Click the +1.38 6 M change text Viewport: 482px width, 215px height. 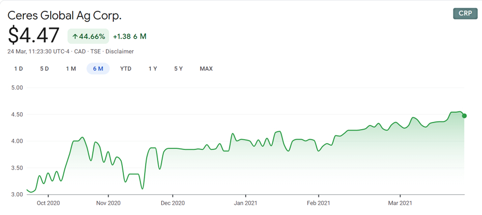[130, 37]
